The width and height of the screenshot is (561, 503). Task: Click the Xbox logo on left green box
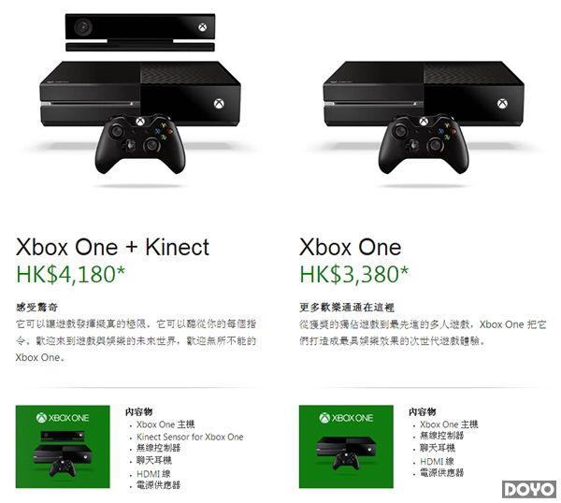pos(41,418)
